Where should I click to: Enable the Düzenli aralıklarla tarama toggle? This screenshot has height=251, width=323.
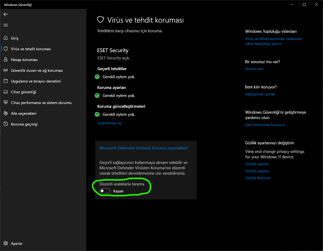point(105,191)
